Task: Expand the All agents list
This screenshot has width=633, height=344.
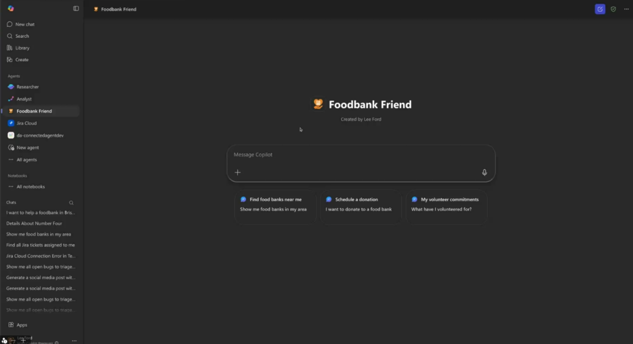Action: (x=26, y=160)
